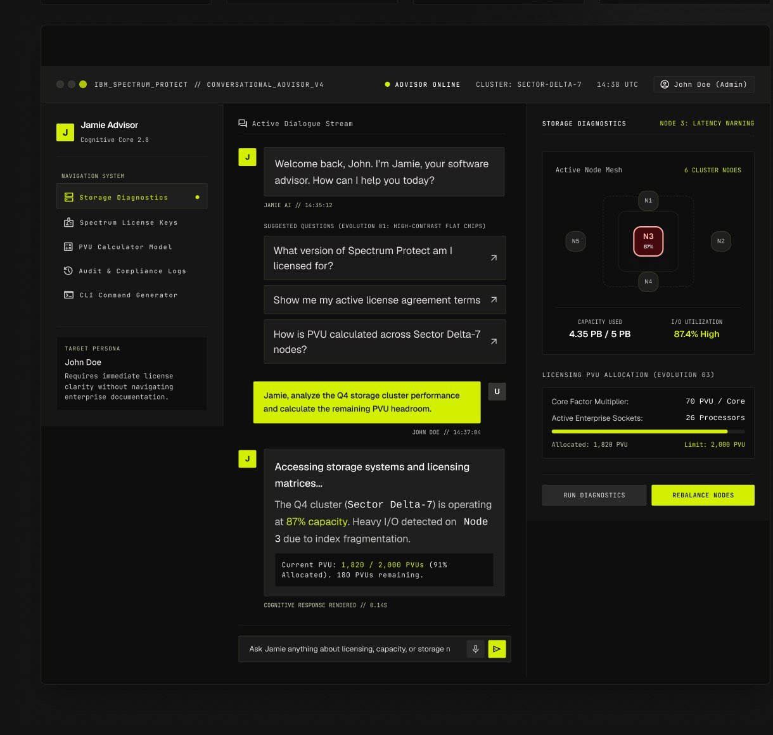Open Spectrum License Keys navigation item

click(x=132, y=222)
